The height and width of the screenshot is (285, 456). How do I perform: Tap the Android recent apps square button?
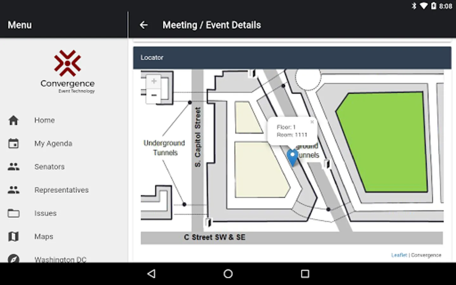[x=305, y=274]
